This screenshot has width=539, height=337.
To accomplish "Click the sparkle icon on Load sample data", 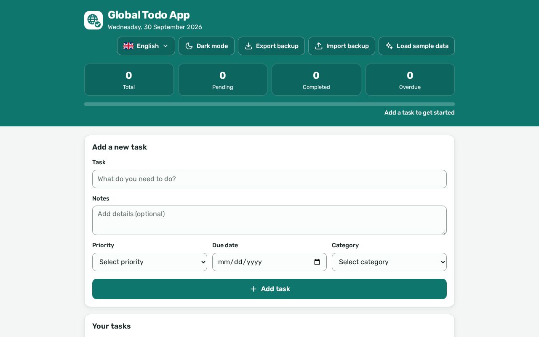I will pos(389,46).
